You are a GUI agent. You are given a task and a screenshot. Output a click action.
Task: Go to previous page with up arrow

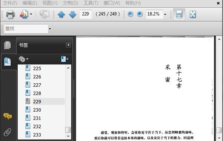coord(61,14)
